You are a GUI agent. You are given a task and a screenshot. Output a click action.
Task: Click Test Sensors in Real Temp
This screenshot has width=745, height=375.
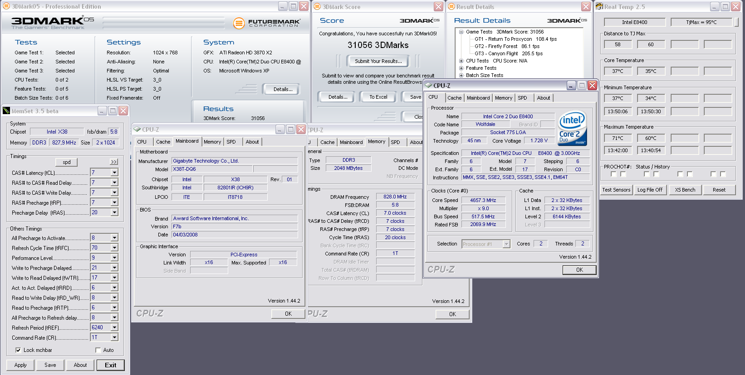(x=616, y=190)
